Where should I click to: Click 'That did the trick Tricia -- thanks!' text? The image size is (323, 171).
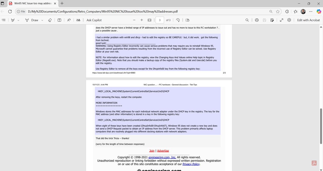(x=113, y=138)
